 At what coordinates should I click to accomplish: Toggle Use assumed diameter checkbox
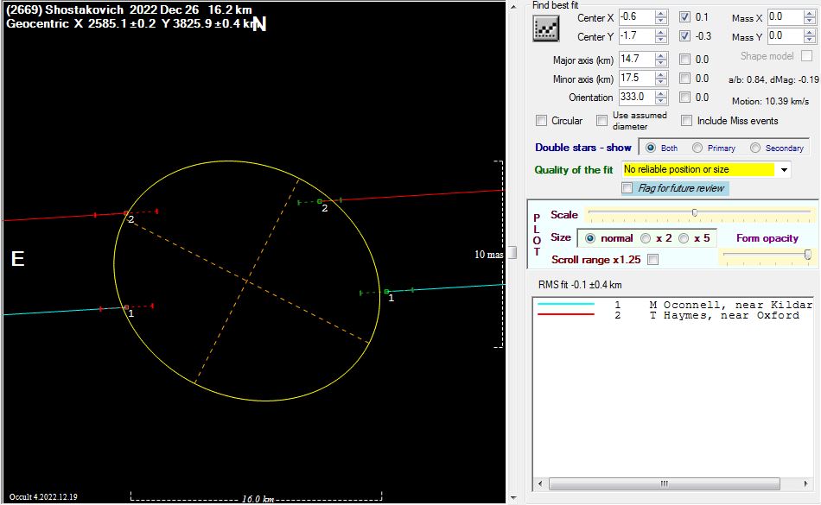click(602, 121)
